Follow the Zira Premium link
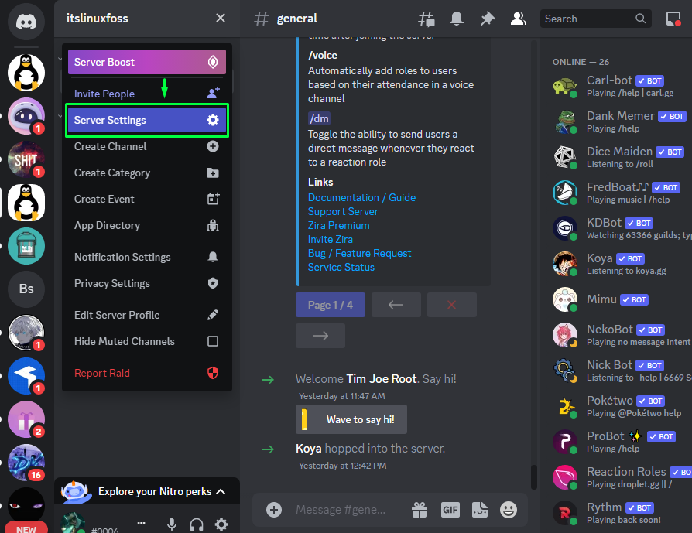This screenshot has height=533, width=692. point(338,225)
